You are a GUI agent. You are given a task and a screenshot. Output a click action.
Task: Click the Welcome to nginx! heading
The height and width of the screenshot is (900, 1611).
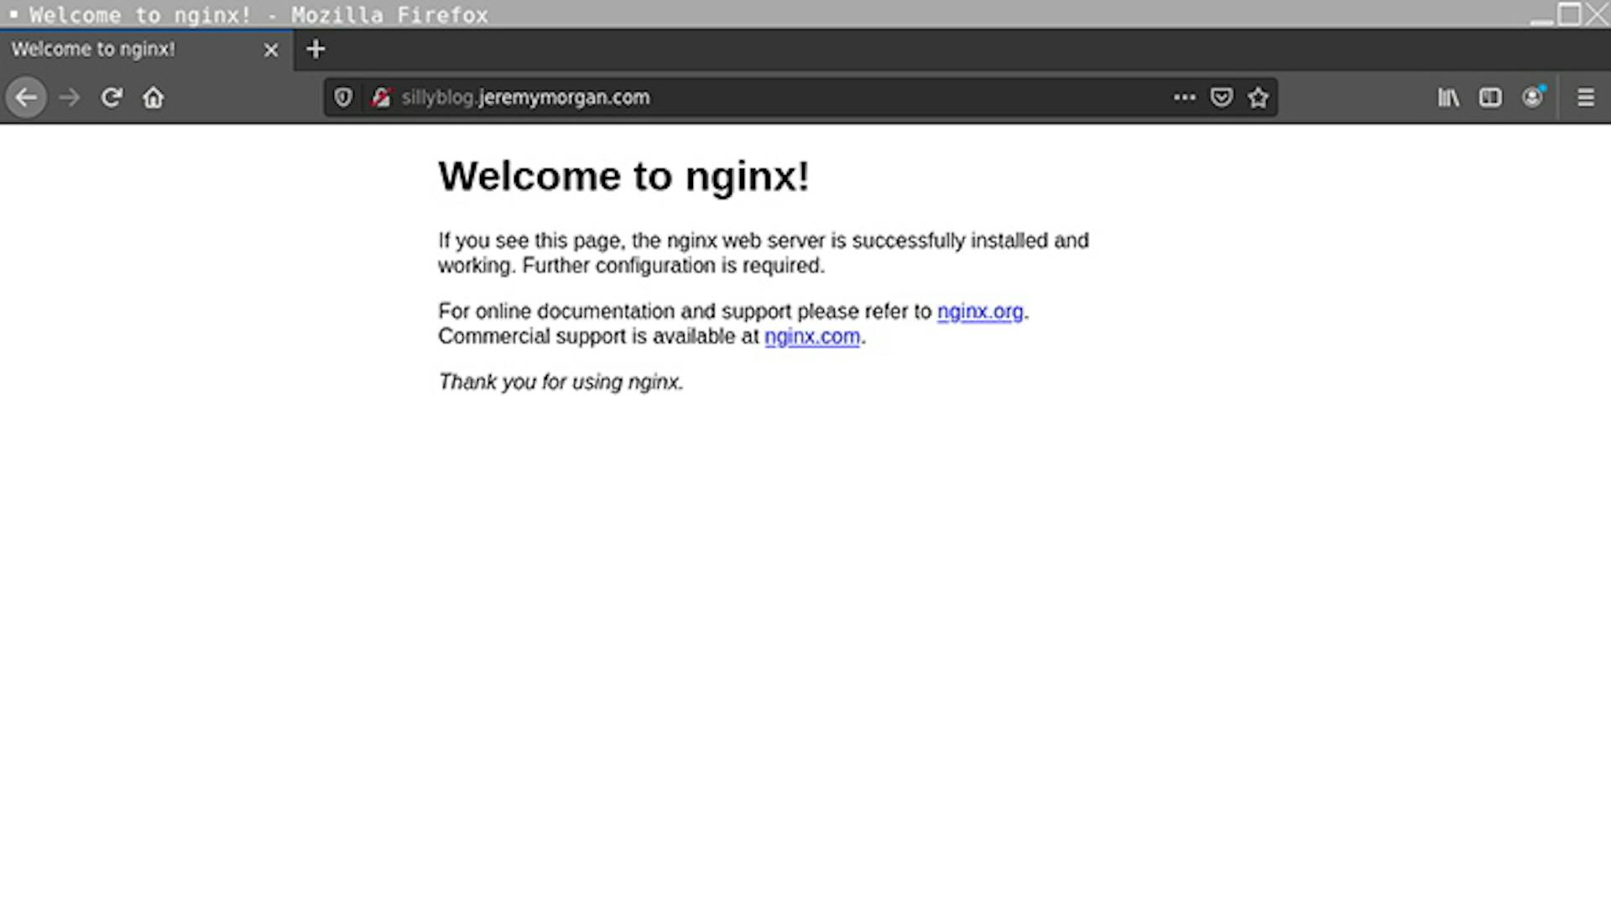(x=623, y=176)
